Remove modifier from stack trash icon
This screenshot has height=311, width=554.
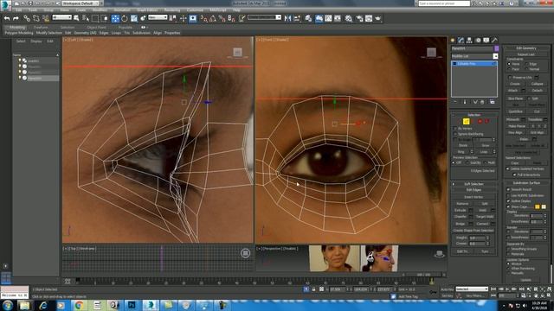[482, 102]
